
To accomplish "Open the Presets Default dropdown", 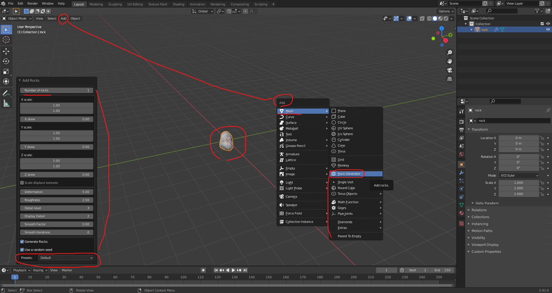I will (66, 258).
